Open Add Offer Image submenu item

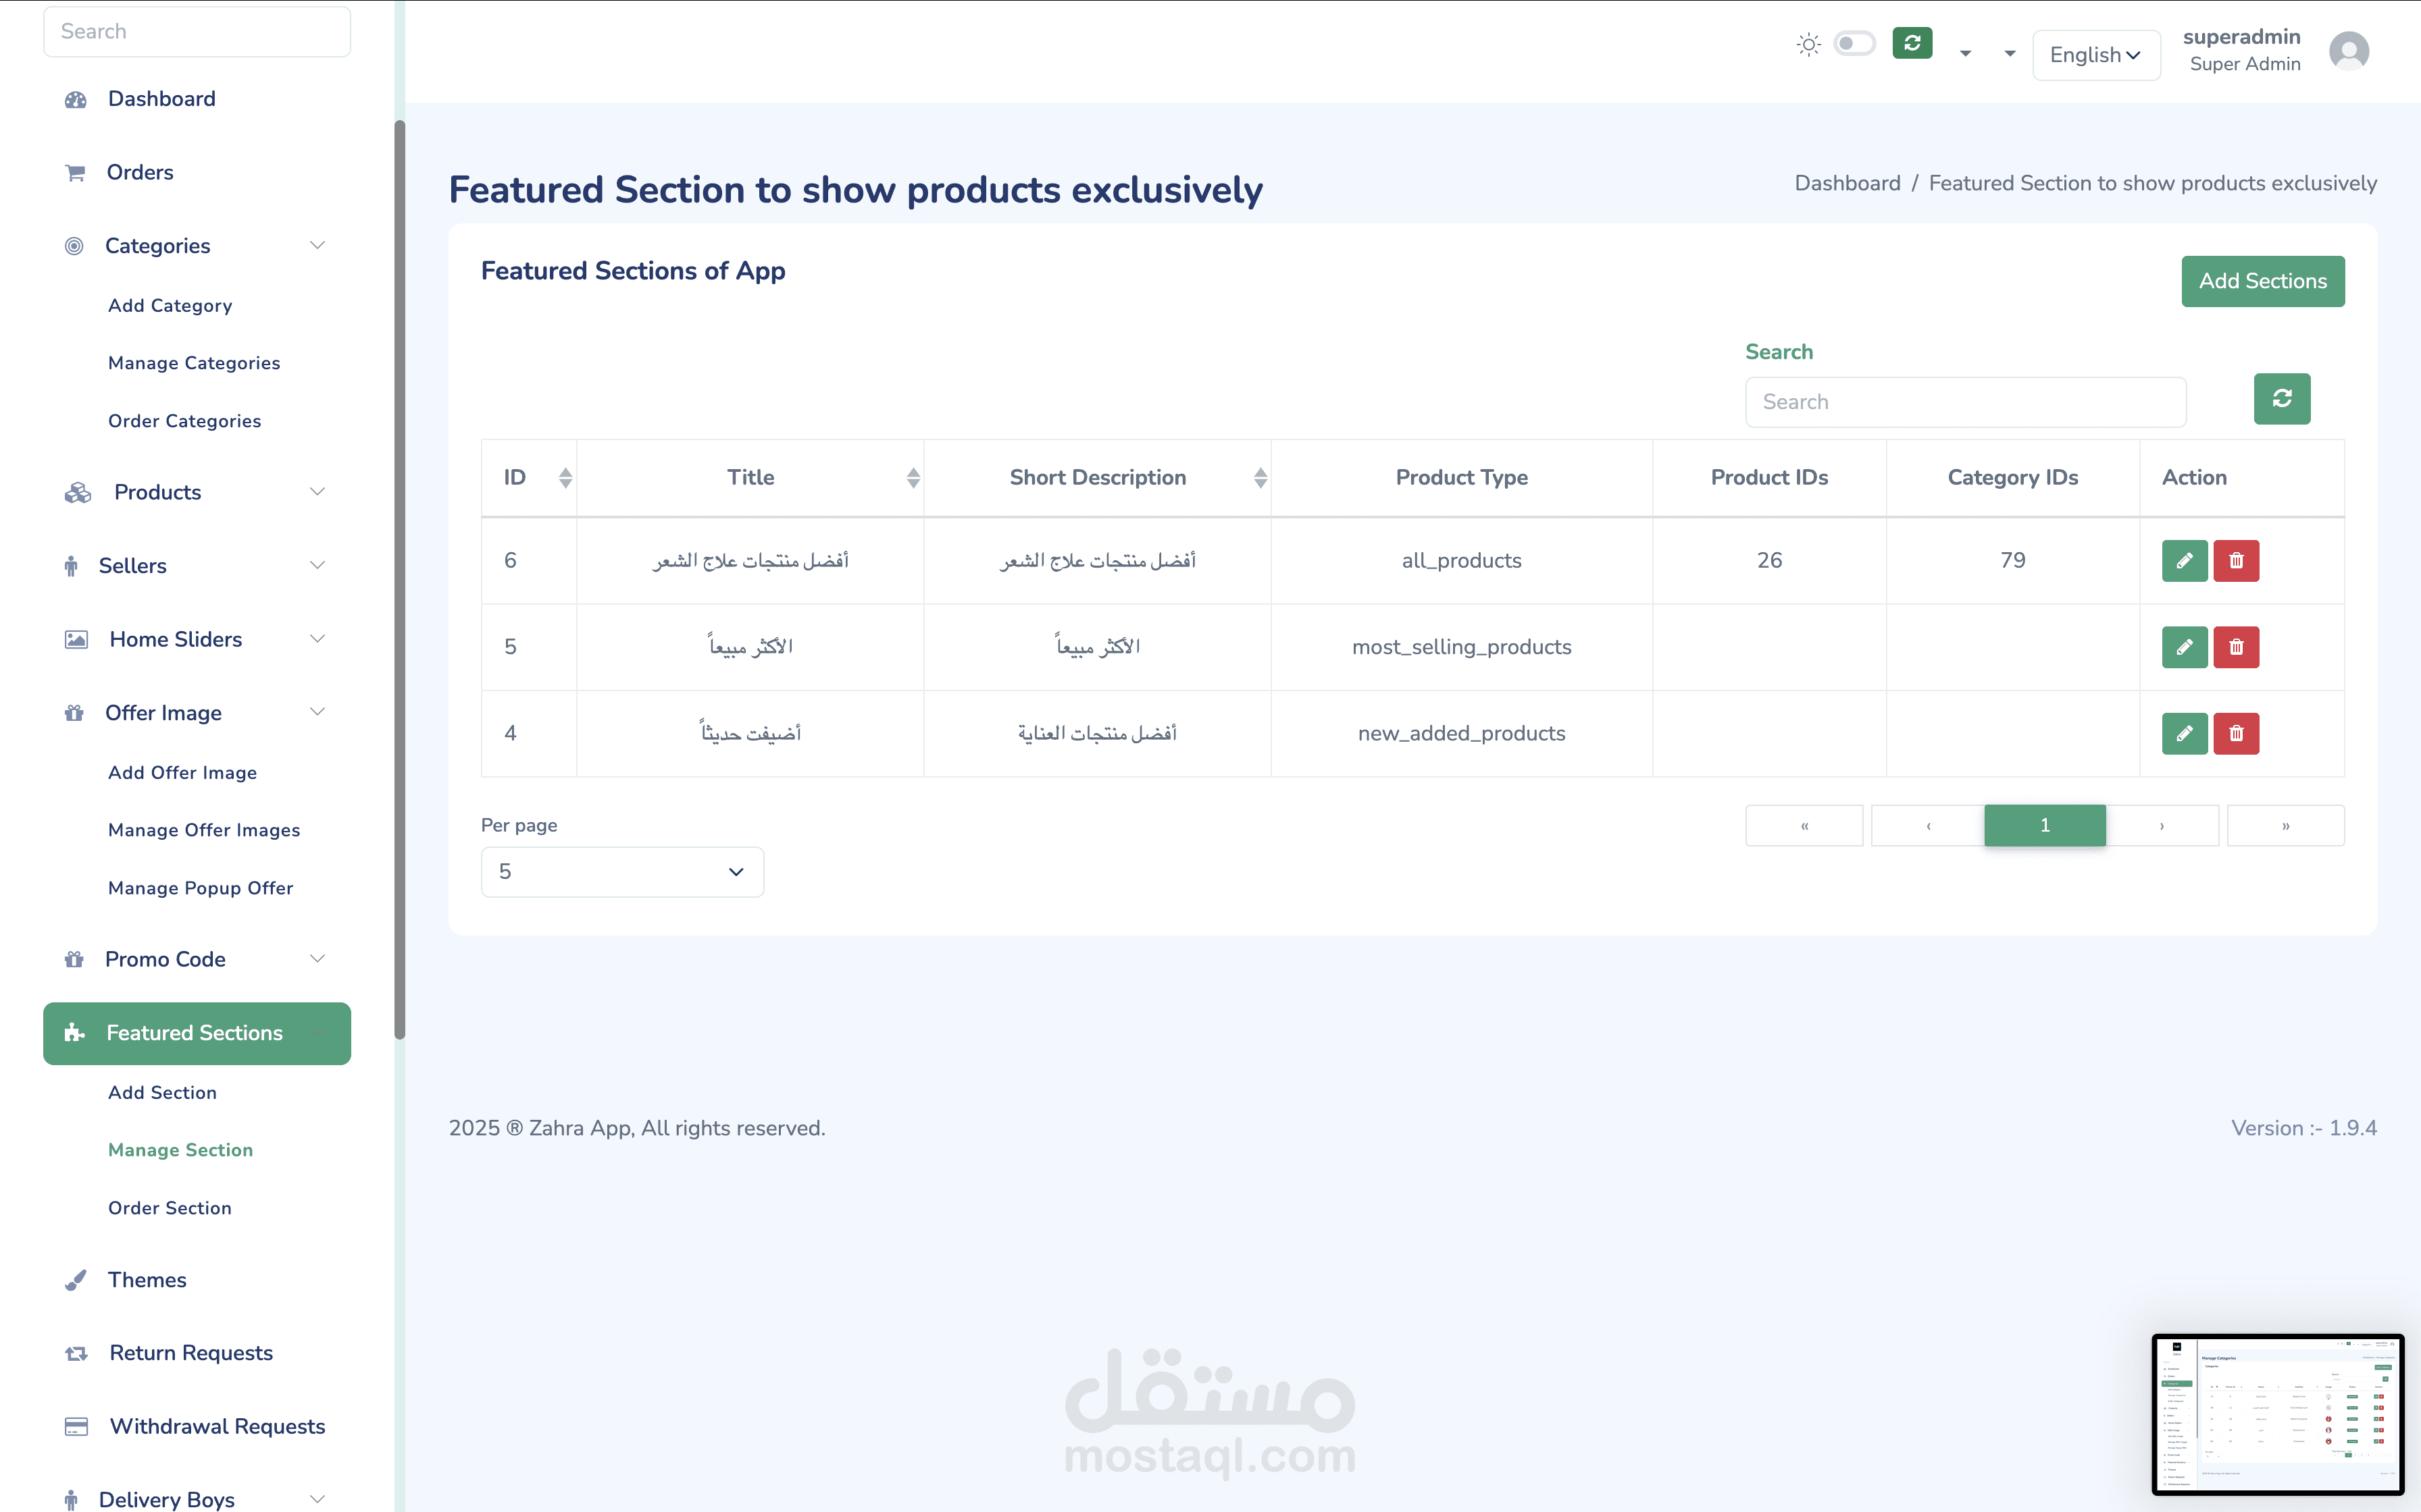click(x=183, y=773)
